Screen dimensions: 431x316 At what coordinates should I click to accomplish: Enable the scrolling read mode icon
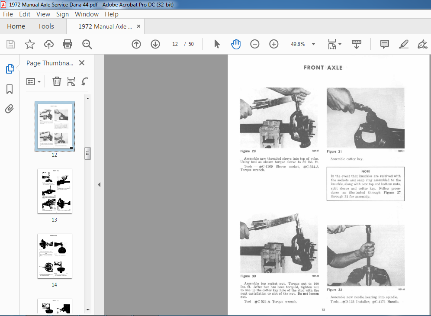[357, 44]
